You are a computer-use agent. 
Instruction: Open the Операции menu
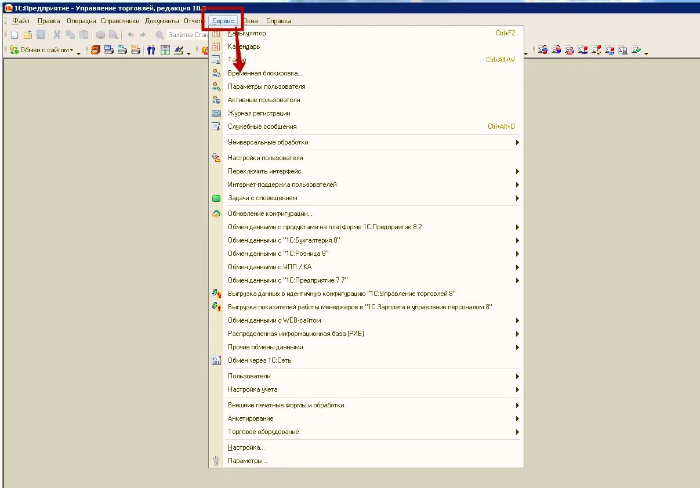point(81,21)
